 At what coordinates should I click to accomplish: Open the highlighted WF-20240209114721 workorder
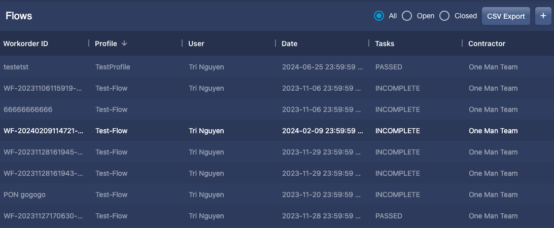277,131
